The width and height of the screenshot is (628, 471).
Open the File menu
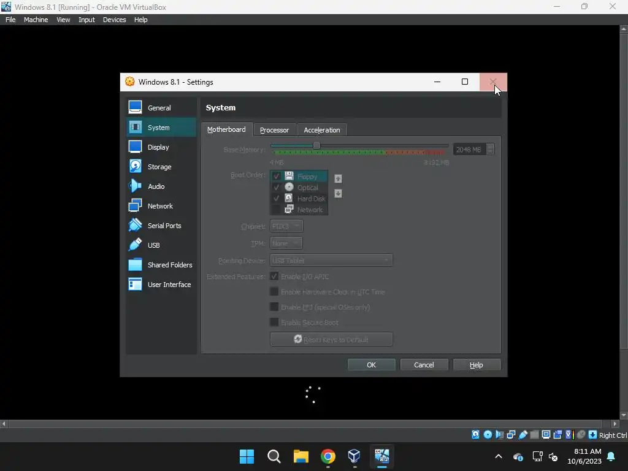tap(11, 20)
